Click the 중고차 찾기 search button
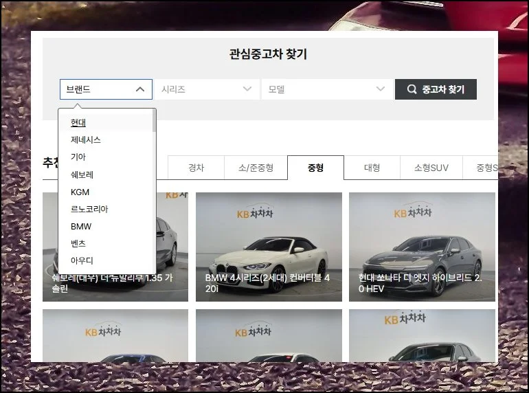The image size is (529, 393). point(436,89)
